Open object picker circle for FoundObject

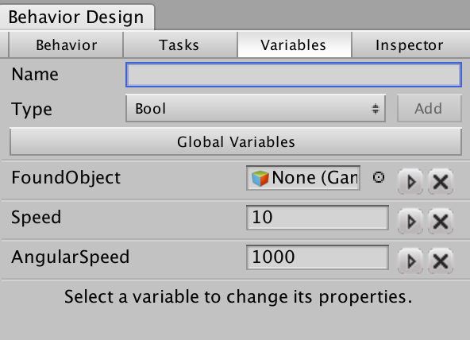tap(379, 177)
